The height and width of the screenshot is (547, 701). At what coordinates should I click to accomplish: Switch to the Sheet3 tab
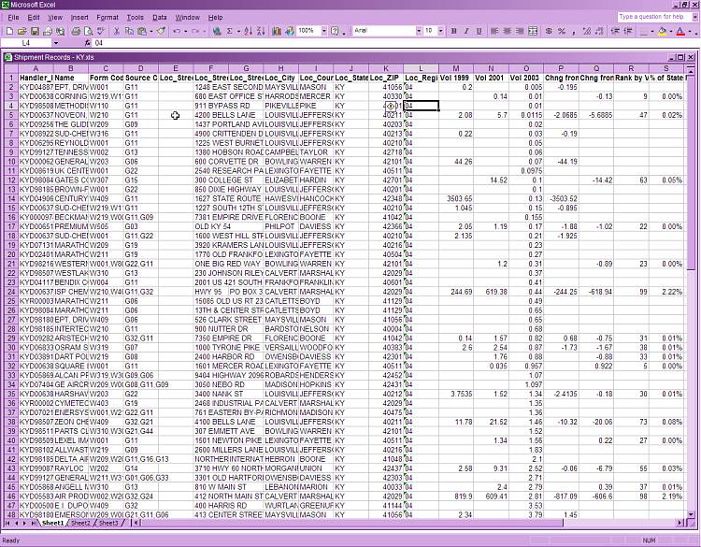click(108, 523)
